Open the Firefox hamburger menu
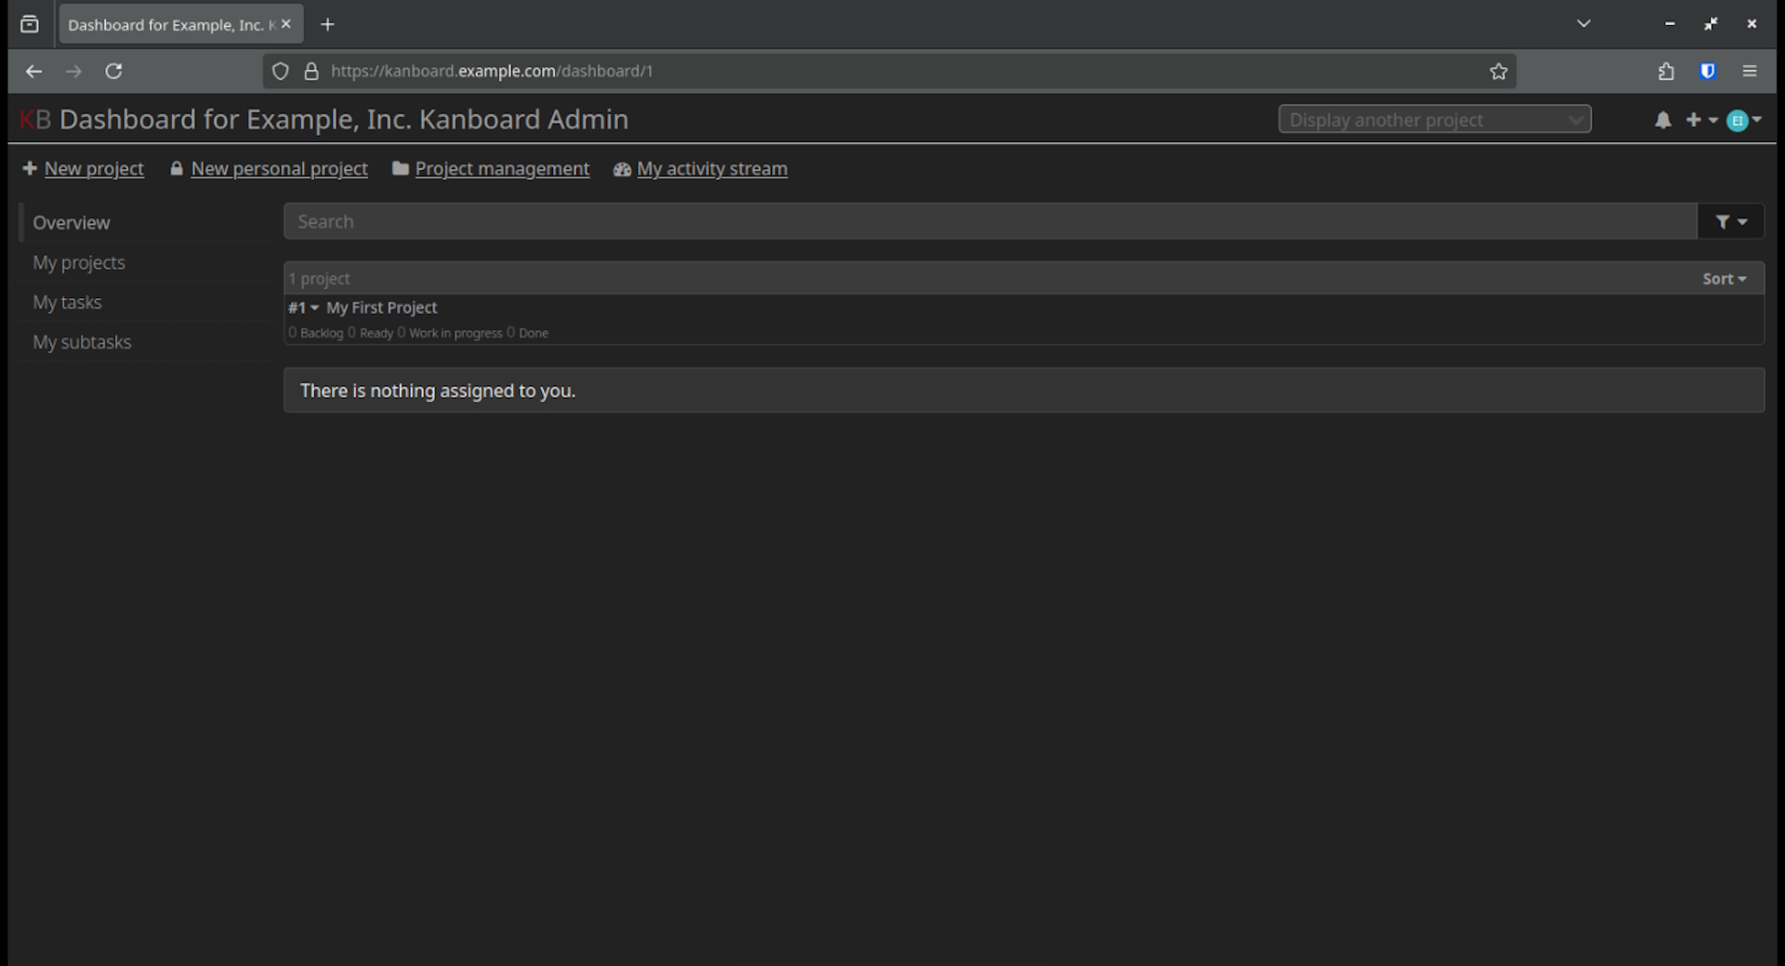The image size is (1785, 966). 1749,72
